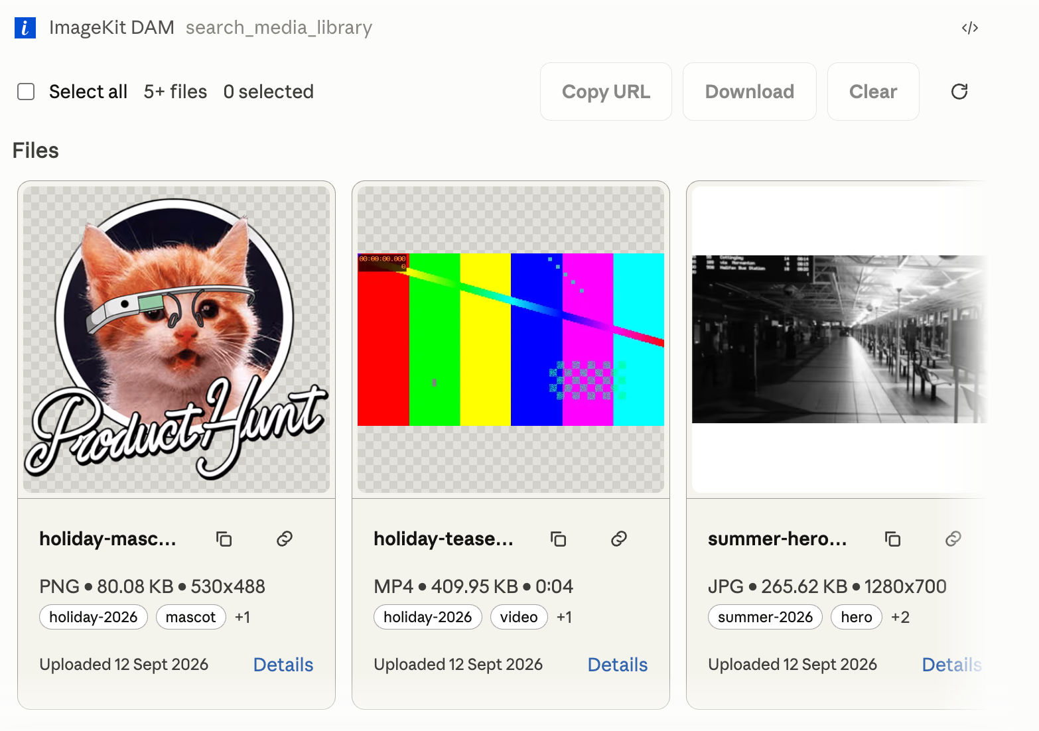Copy the holiday-tease… file name
Viewport: 1039px width, 731px height.
[x=559, y=539]
